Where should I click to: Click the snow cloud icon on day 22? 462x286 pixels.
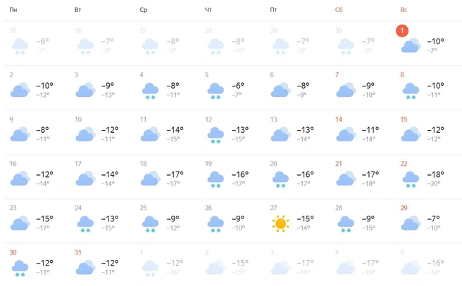coord(411,179)
